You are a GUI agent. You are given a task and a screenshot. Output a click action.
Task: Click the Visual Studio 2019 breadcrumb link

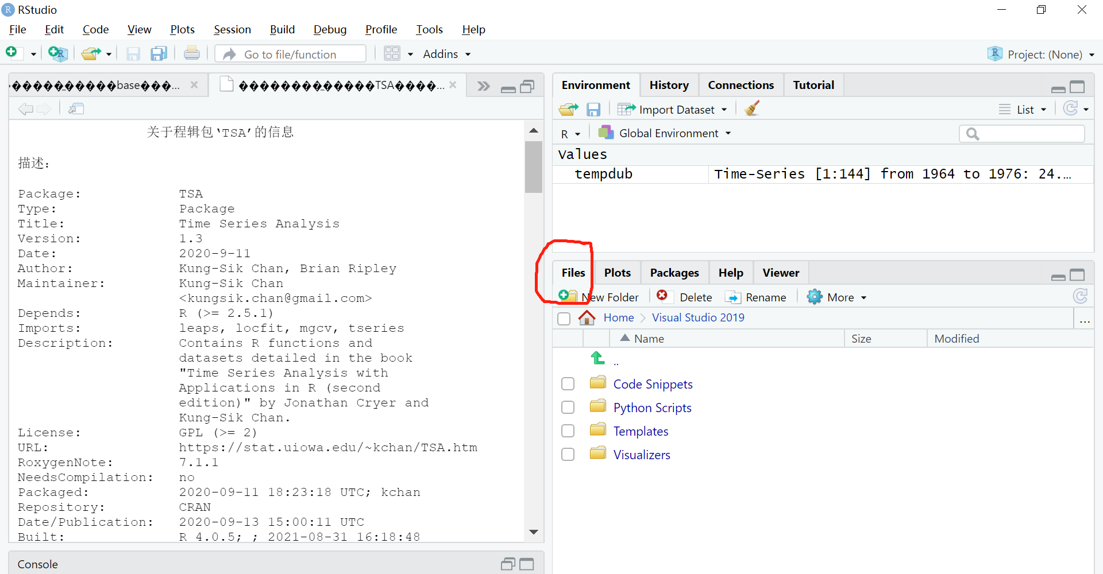coord(698,317)
